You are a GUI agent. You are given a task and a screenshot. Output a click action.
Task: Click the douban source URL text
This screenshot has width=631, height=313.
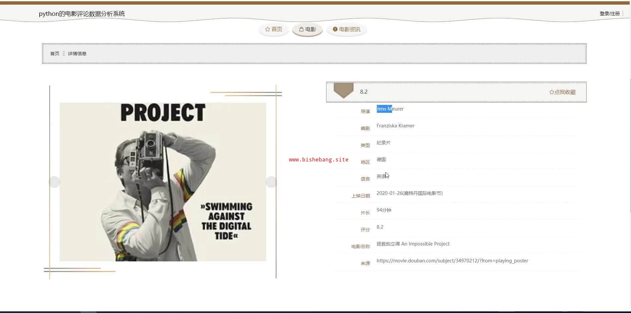click(452, 261)
